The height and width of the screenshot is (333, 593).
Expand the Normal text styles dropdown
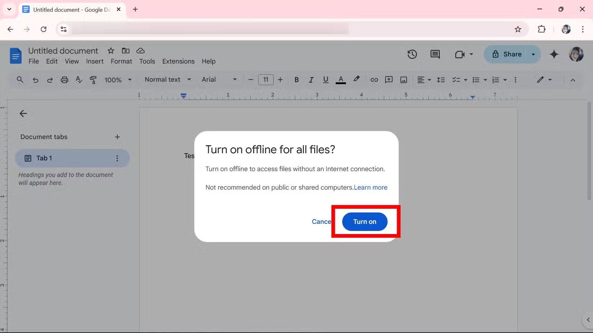(167, 80)
